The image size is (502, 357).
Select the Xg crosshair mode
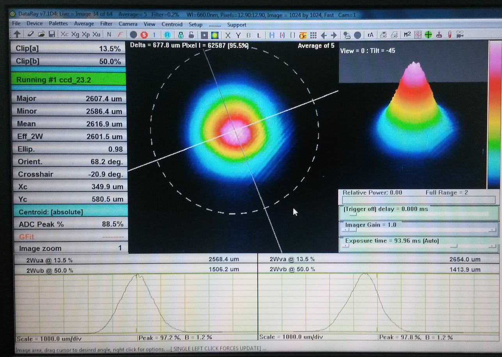click(x=75, y=35)
